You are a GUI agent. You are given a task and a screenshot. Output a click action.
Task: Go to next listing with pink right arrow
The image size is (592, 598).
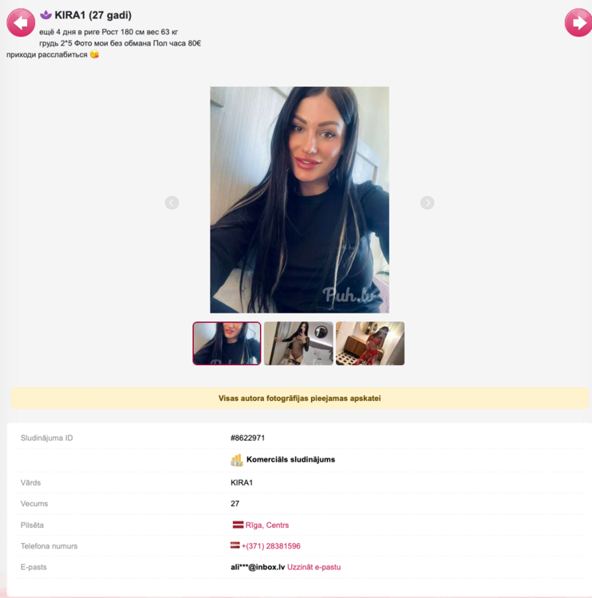coord(578,23)
